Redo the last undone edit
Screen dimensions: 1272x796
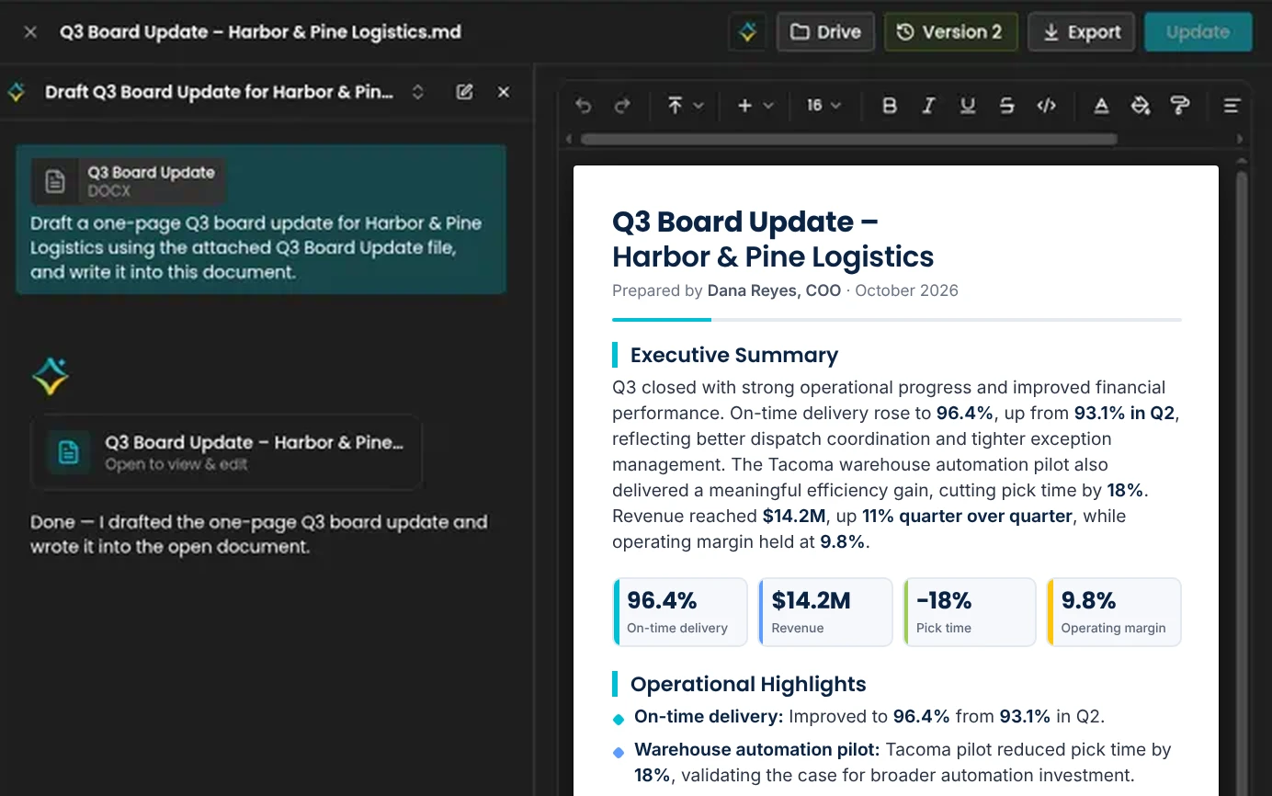622,106
